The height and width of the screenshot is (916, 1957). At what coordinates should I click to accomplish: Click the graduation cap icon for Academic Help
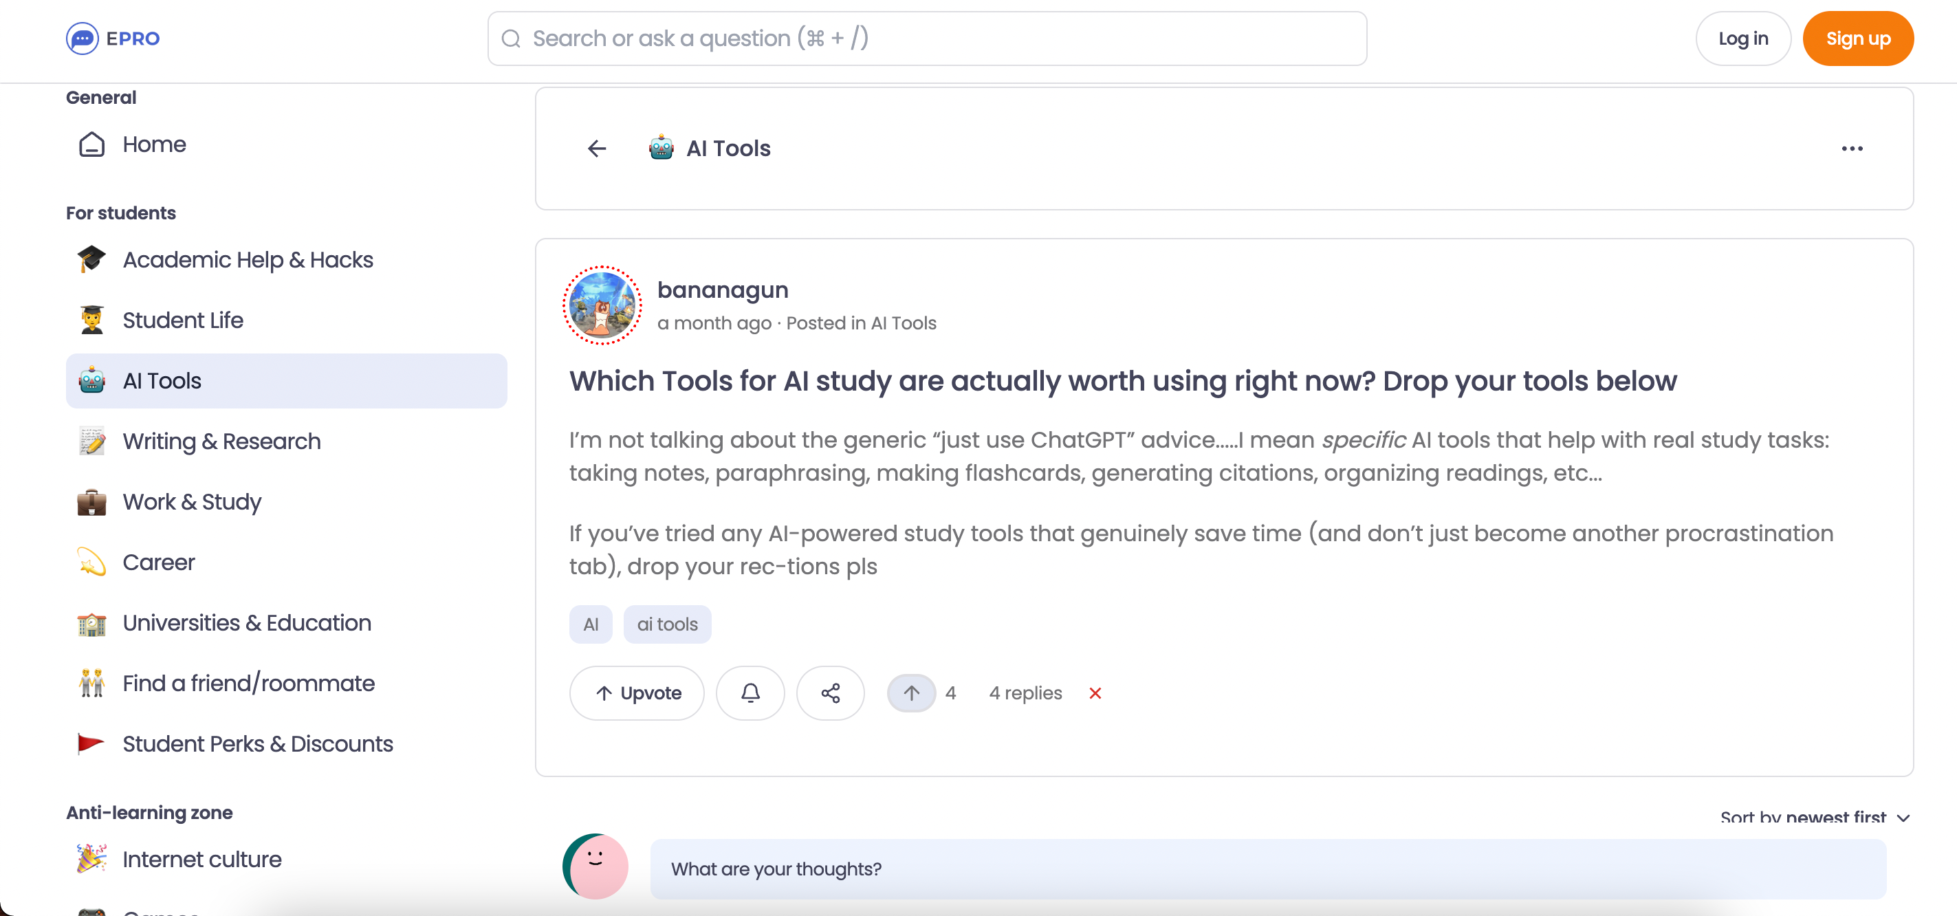(x=91, y=259)
